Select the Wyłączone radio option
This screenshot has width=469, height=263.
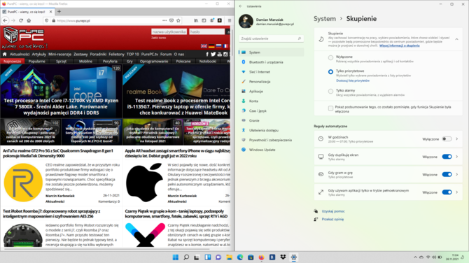[x=330, y=57]
